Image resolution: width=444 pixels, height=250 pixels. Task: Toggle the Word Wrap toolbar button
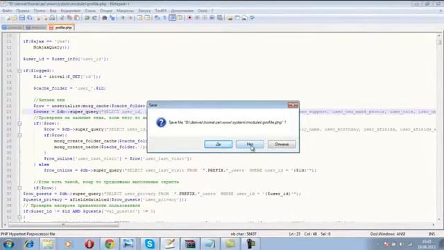pos(157,18)
